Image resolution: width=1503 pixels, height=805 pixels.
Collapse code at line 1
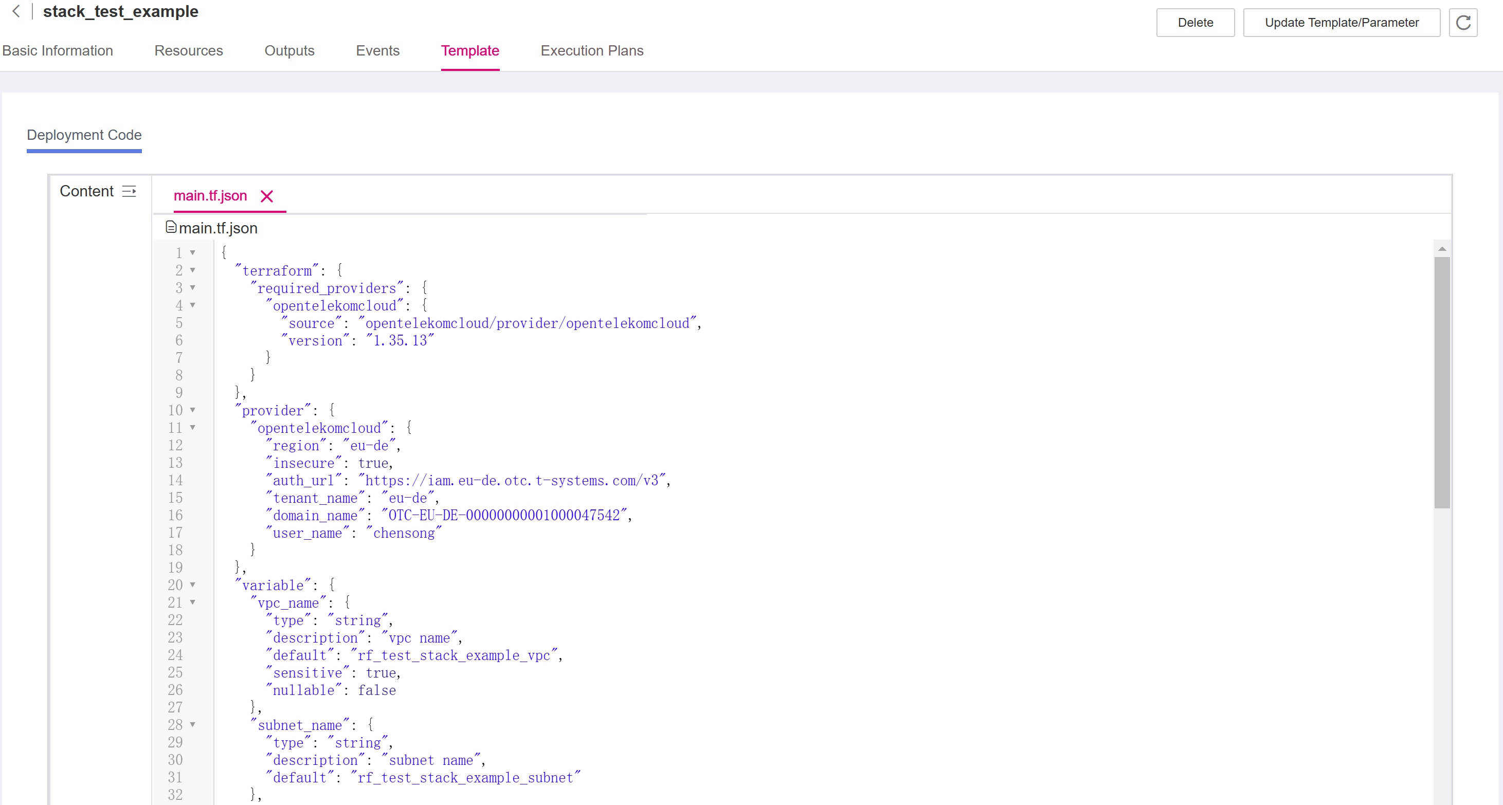tap(192, 252)
